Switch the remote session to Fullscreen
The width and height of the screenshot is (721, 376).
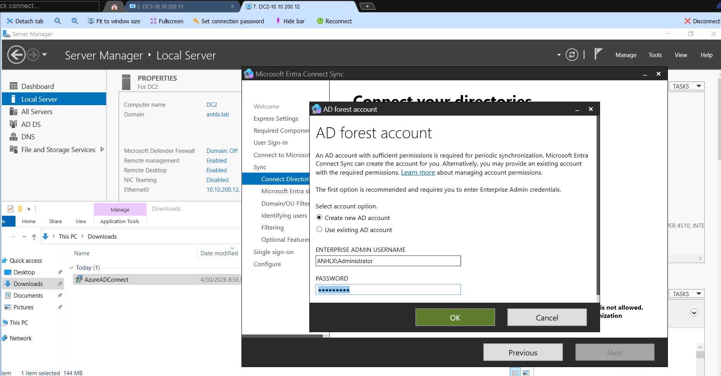click(167, 21)
